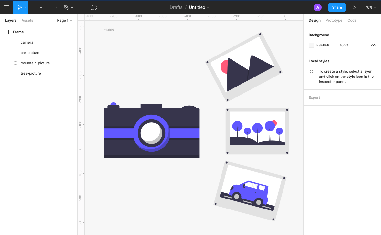Open the hamburger main menu

(6, 7)
